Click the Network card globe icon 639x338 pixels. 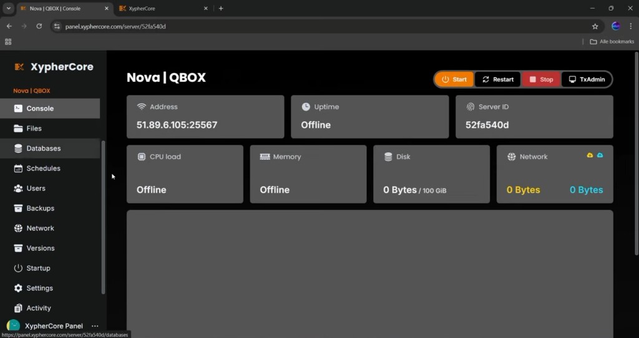pyautogui.click(x=512, y=157)
